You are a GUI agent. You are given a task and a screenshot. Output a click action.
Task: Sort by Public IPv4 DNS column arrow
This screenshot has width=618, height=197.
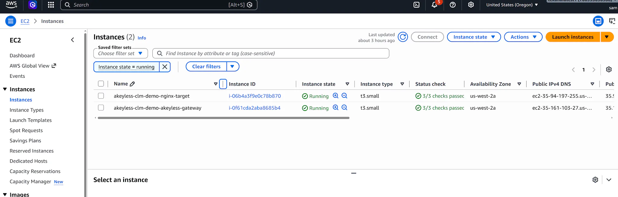[592, 84]
